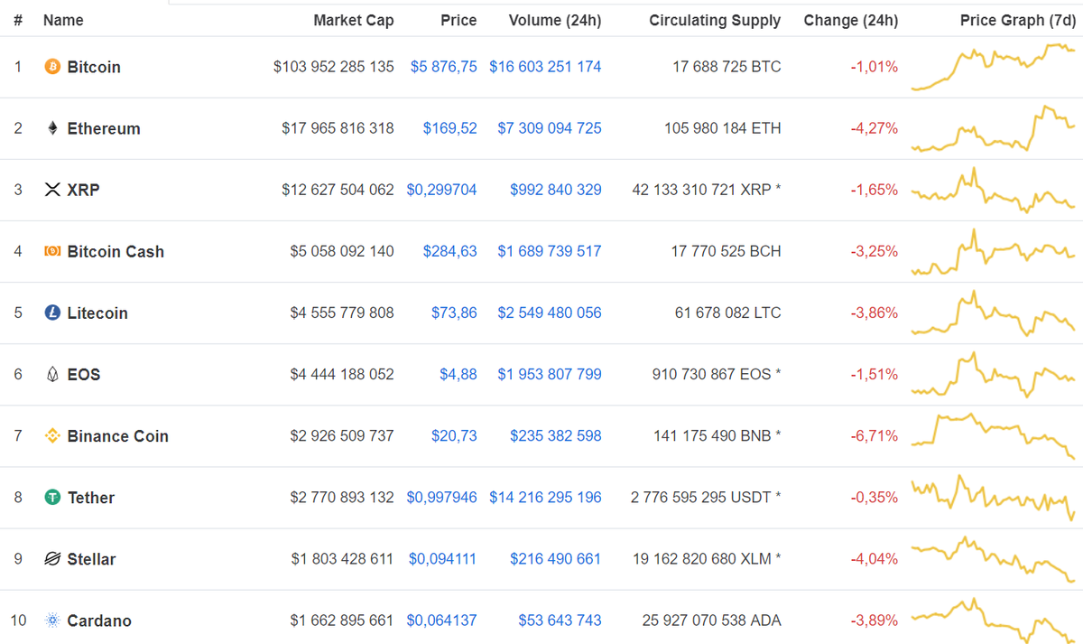Click the Cardano logo icon

point(52,621)
